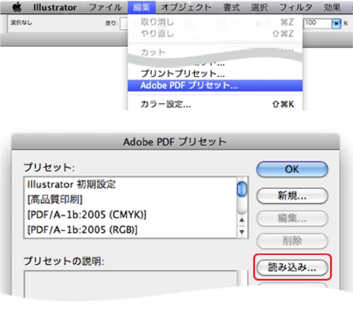
Task: Click the opacity dropdown arrow beside 100
Action: point(336,23)
